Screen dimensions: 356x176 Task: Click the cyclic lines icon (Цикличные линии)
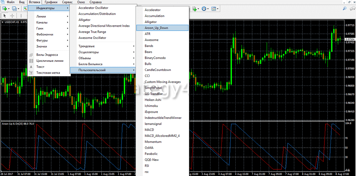[x=31, y=61]
